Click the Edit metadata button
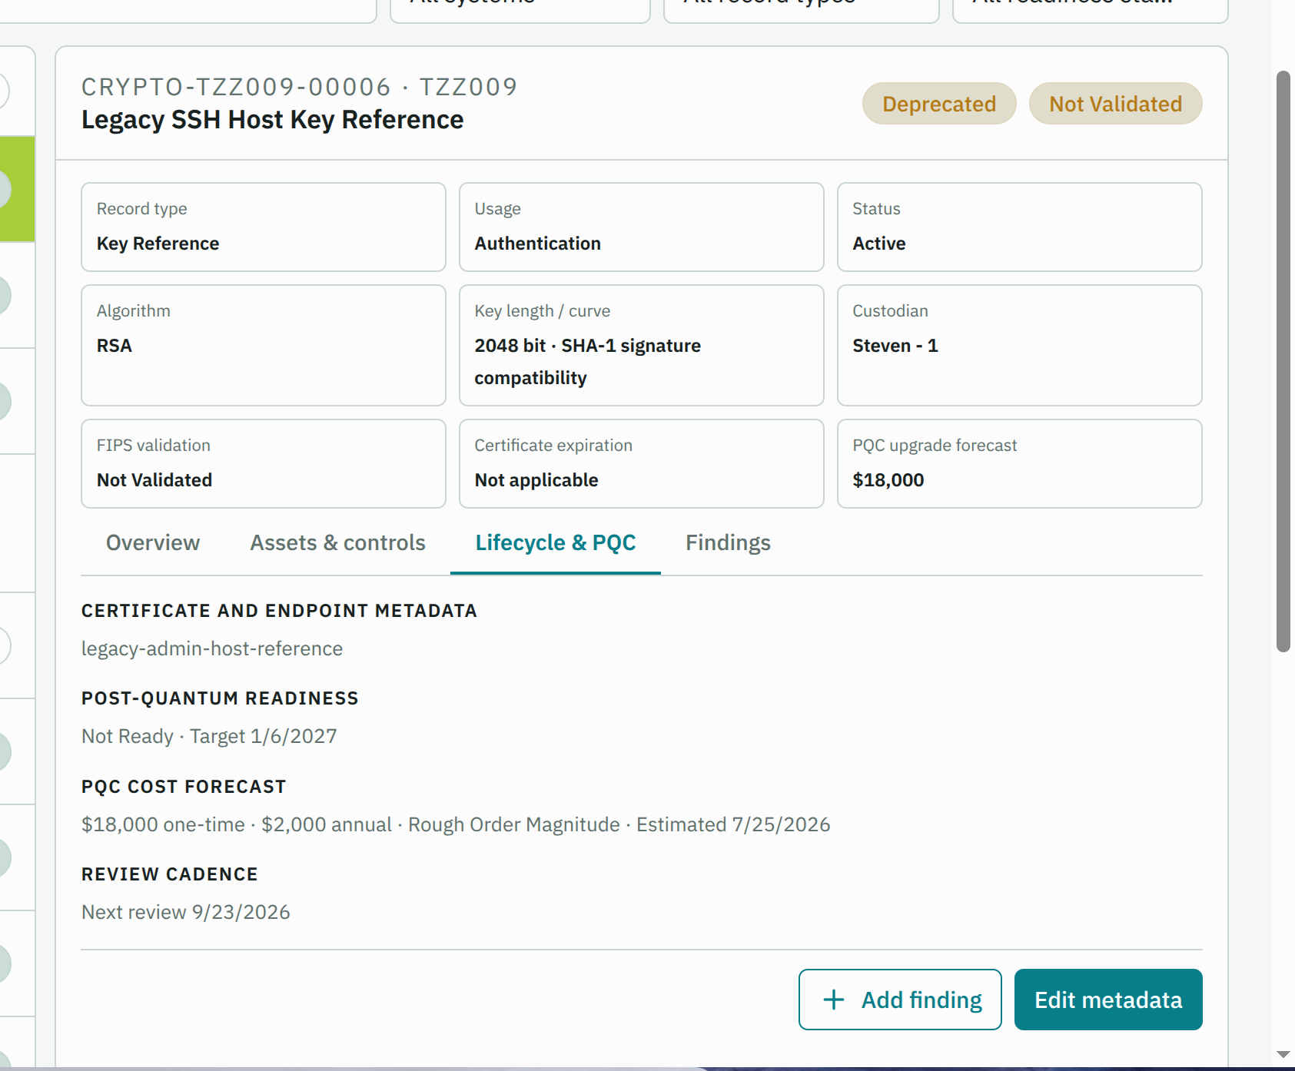Screen dimensions: 1295x1071 [x=1108, y=1000]
